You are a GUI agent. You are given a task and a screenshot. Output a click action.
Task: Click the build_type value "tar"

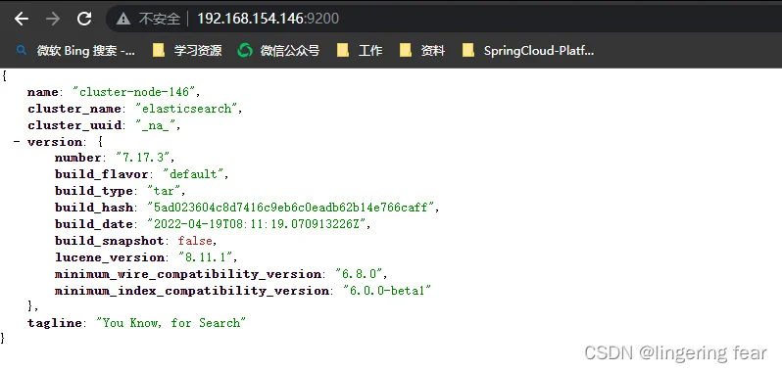pos(163,191)
